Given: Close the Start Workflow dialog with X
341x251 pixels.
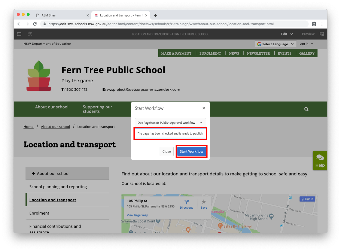Looking at the screenshot, I should tap(204, 108).
